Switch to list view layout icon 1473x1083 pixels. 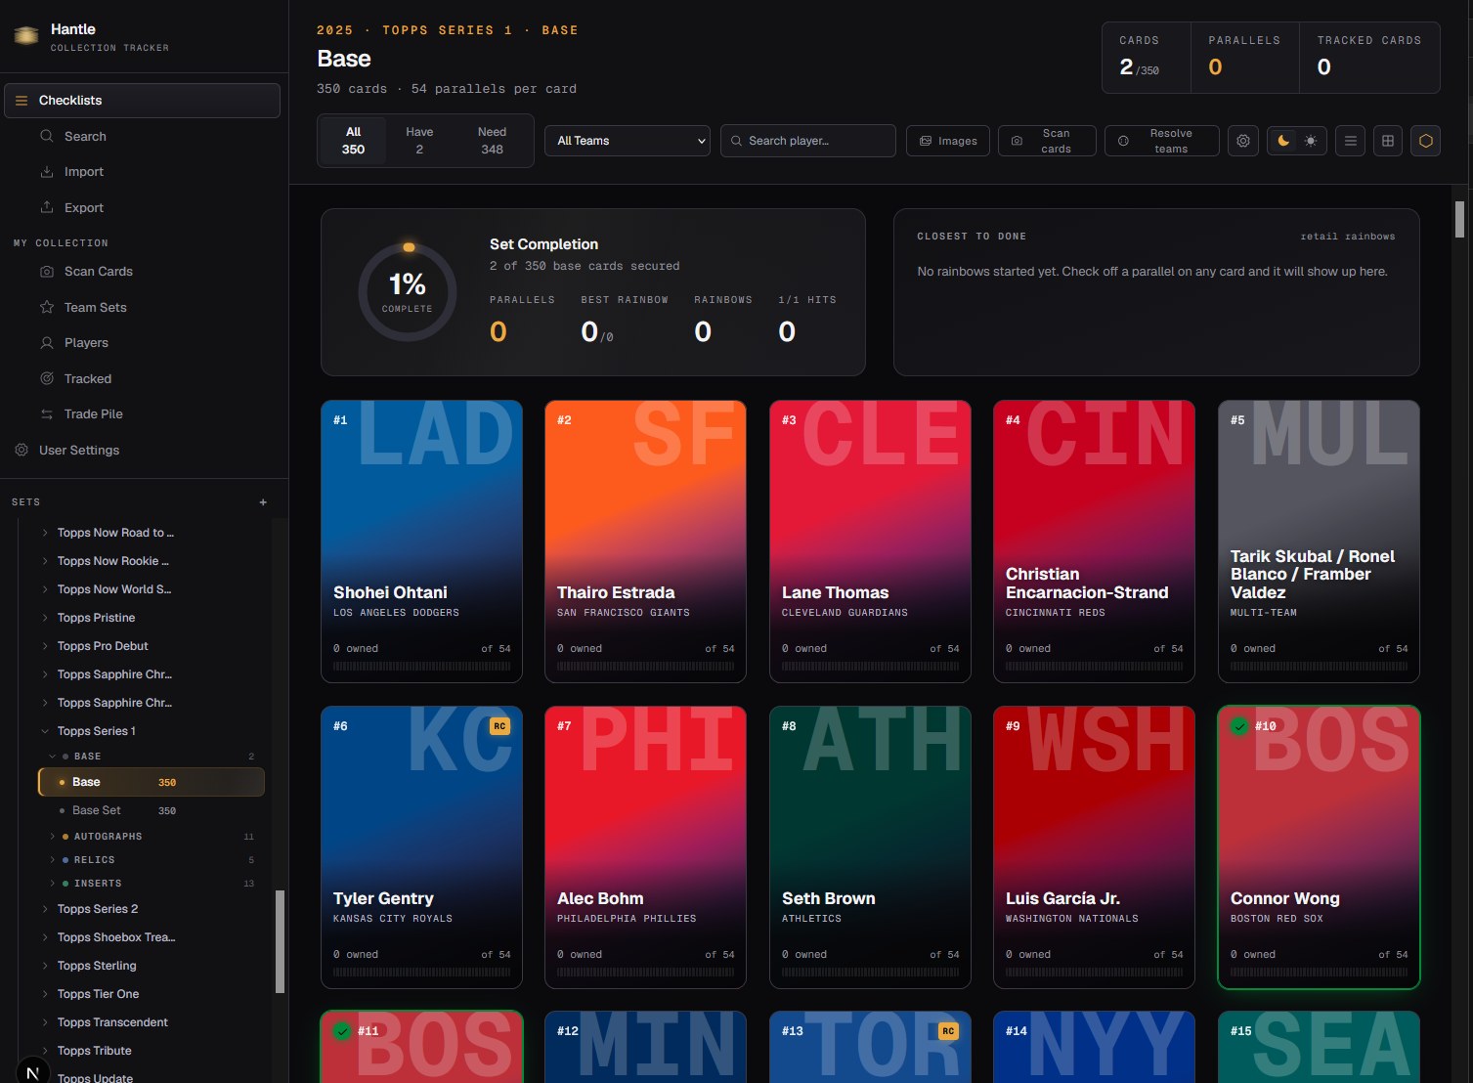click(1351, 141)
